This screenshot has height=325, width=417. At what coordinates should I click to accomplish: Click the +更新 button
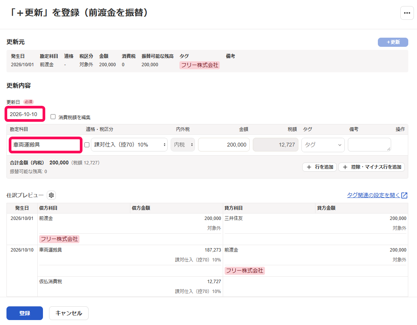[393, 42]
